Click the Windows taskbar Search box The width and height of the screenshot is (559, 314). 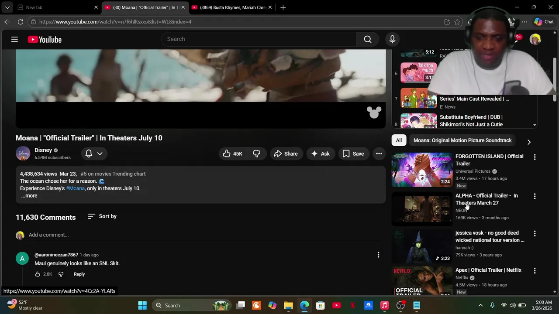point(192,305)
